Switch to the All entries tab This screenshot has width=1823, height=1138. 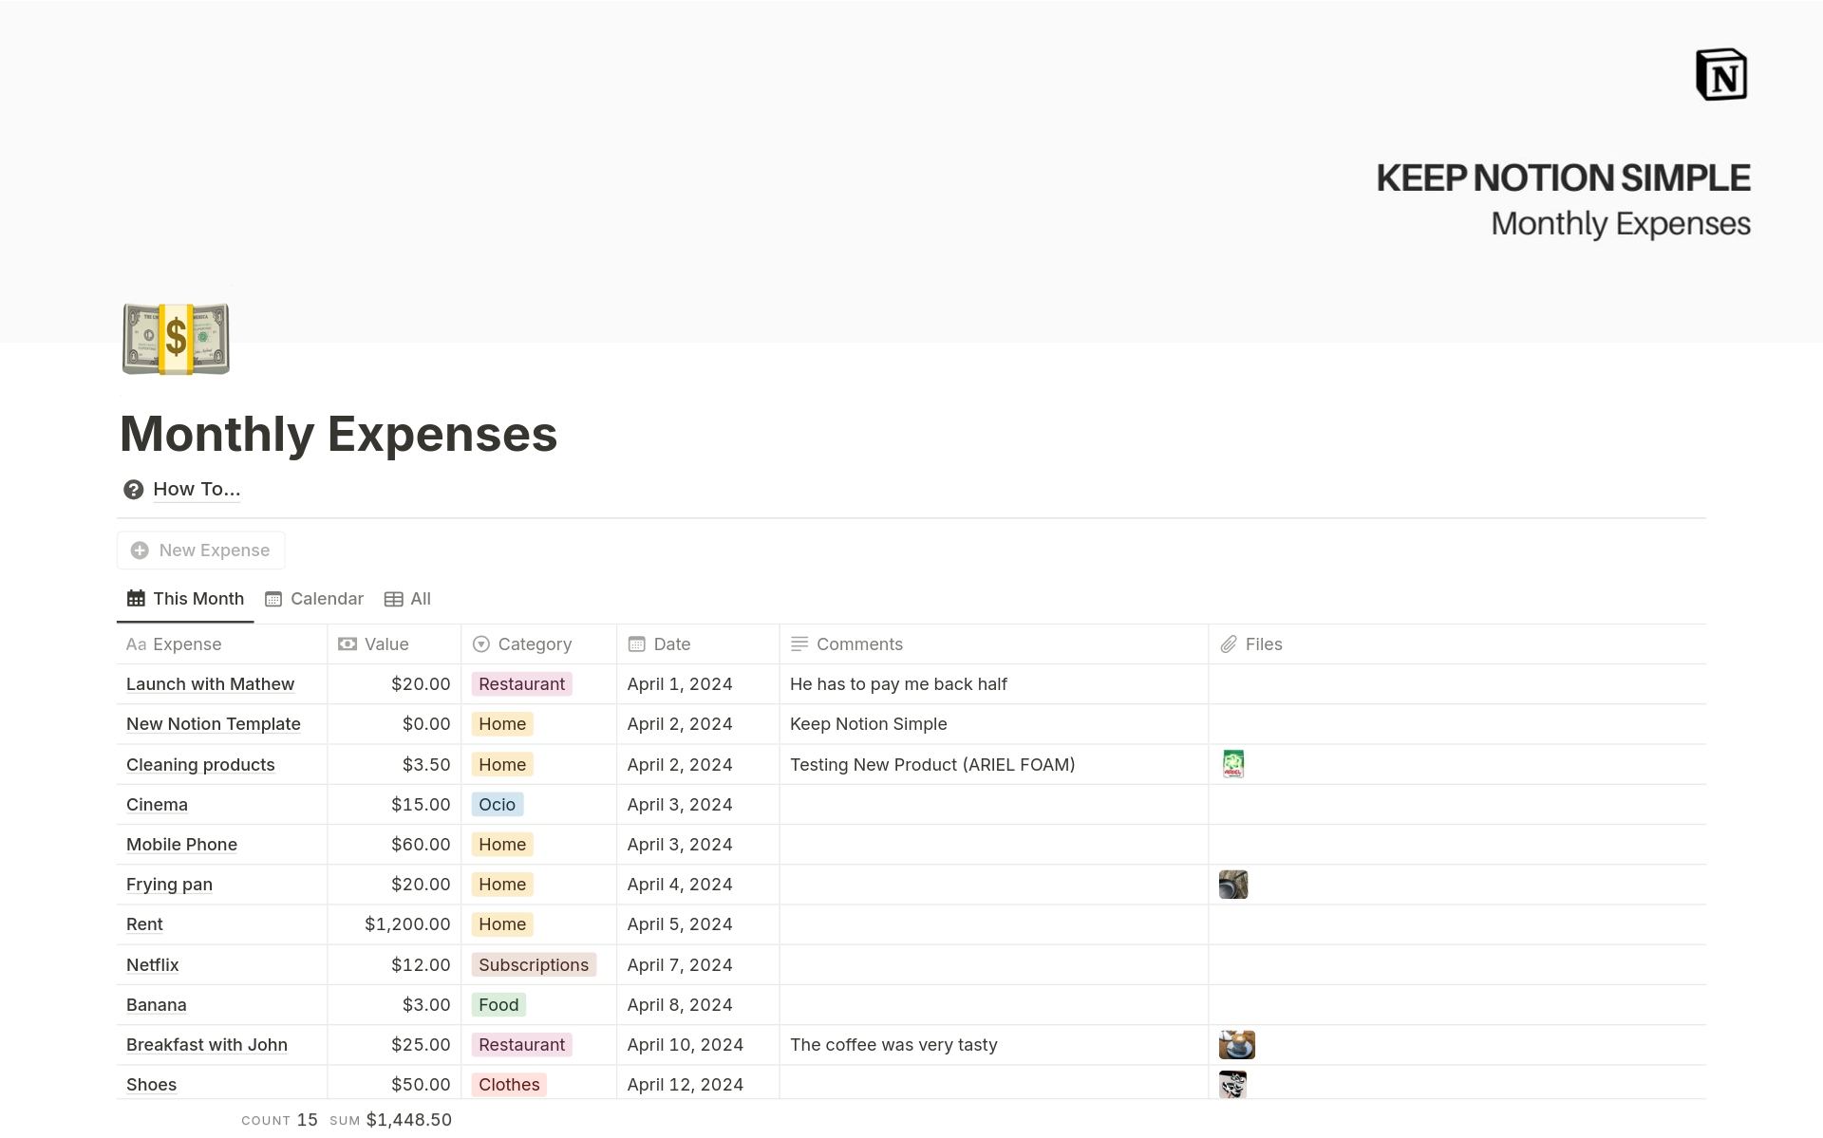pyautogui.click(x=419, y=598)
